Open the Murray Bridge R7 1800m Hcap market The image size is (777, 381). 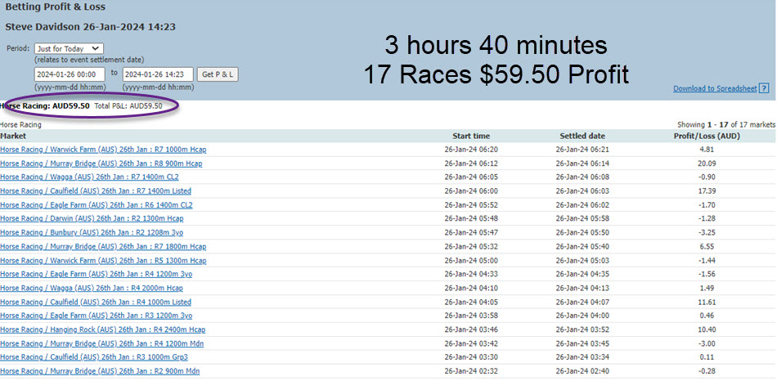[x=102, y=247]
